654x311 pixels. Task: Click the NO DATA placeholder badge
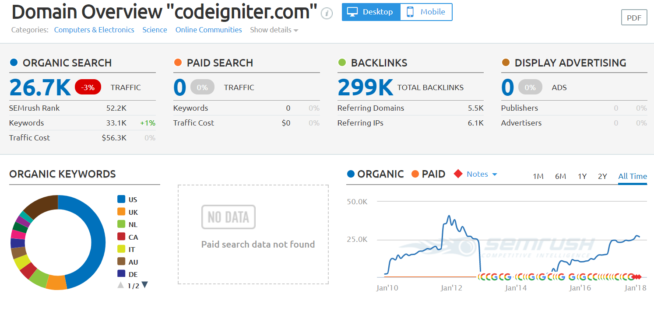228,217
